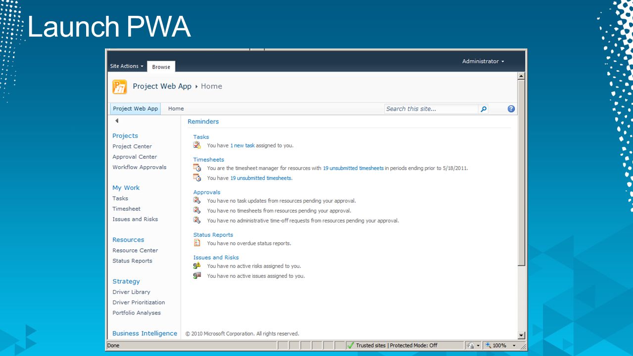Open Timesheet in the sidebar

click(x=126, y=209)
